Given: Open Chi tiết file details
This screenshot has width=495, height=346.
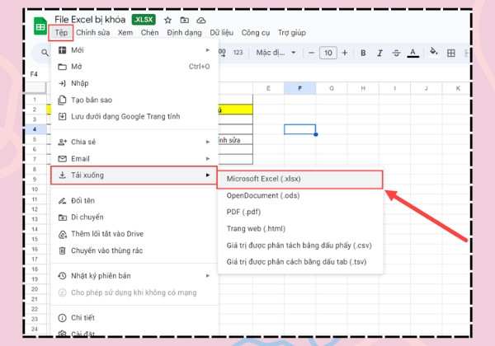Looking at the screenshot, I should pos(134,318).
